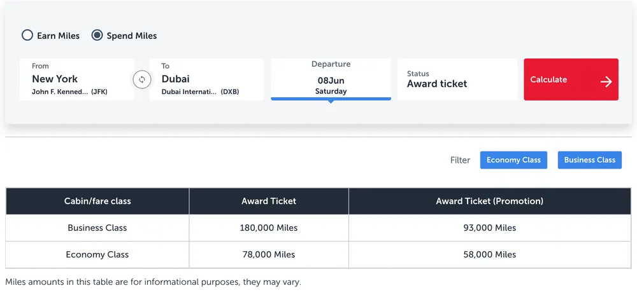Click the white arrow icon on Calculate

click(x=606, y=81)
